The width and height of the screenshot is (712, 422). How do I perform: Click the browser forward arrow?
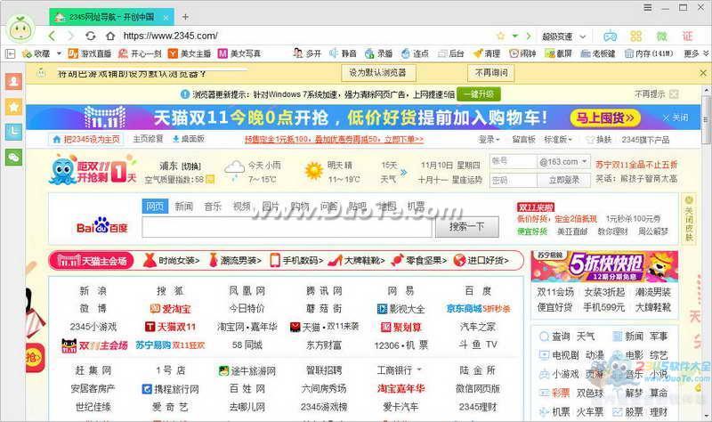pos(70,36)
